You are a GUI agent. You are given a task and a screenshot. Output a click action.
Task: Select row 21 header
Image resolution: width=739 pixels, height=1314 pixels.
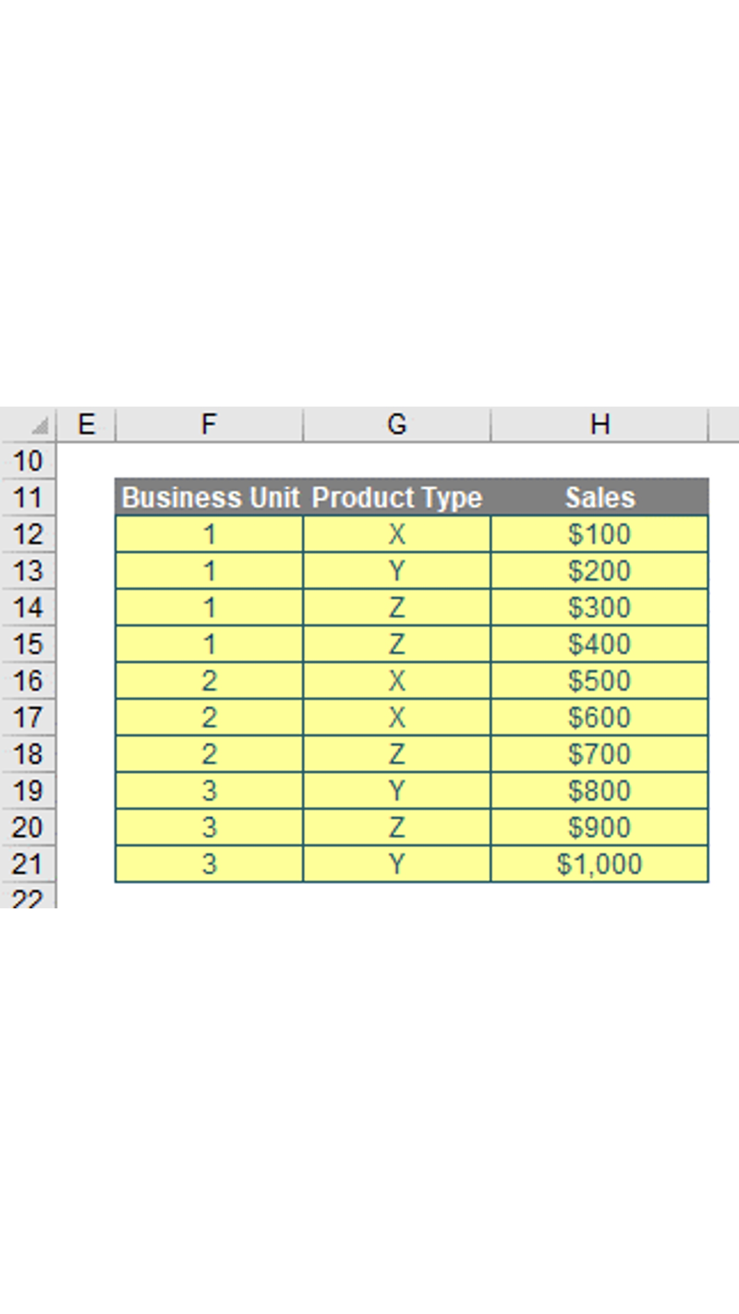coord(28,864)
